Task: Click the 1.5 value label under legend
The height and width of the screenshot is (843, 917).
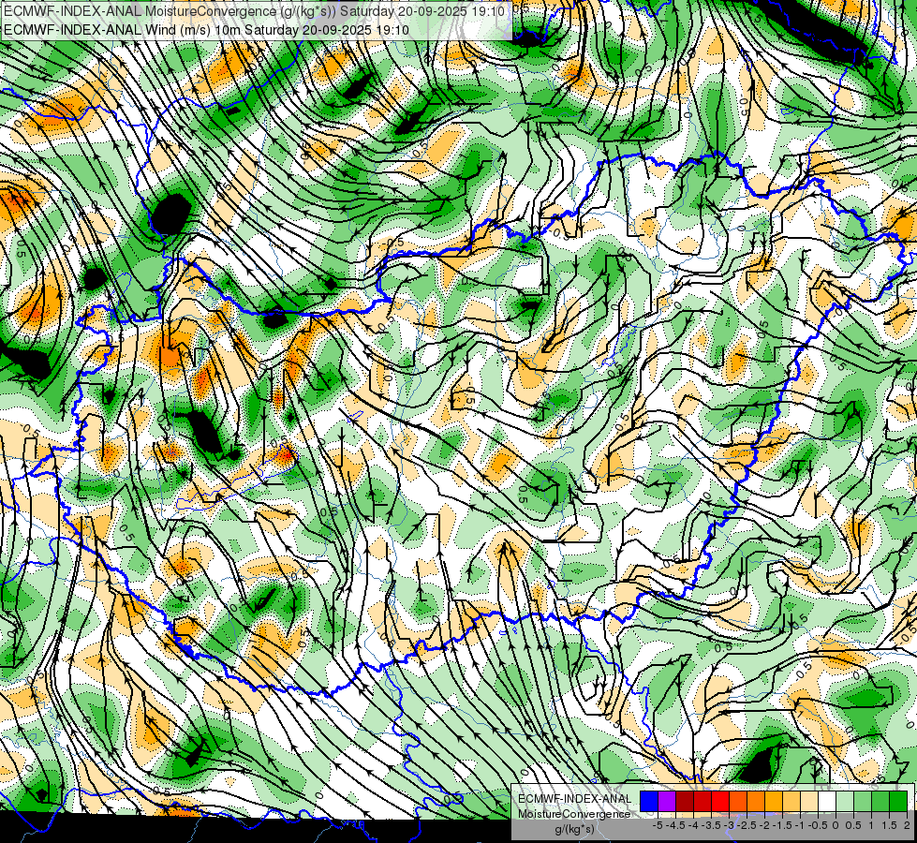Action: [x=889, y=825]
